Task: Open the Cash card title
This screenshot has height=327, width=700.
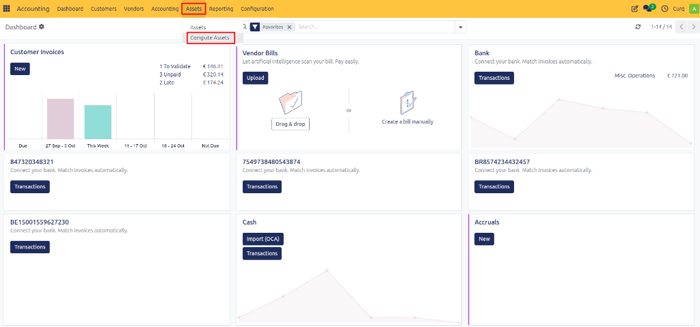Action: pos(250,222)
